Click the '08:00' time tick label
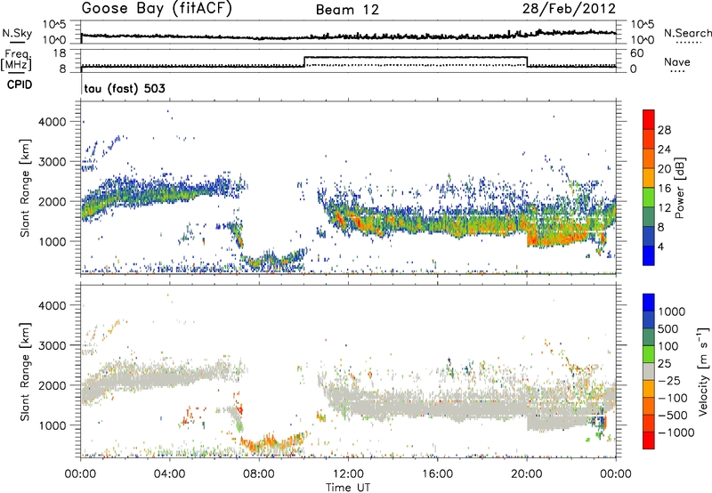Image resolution: width=712 pixels, height=493 pixels. coord(258,474)
